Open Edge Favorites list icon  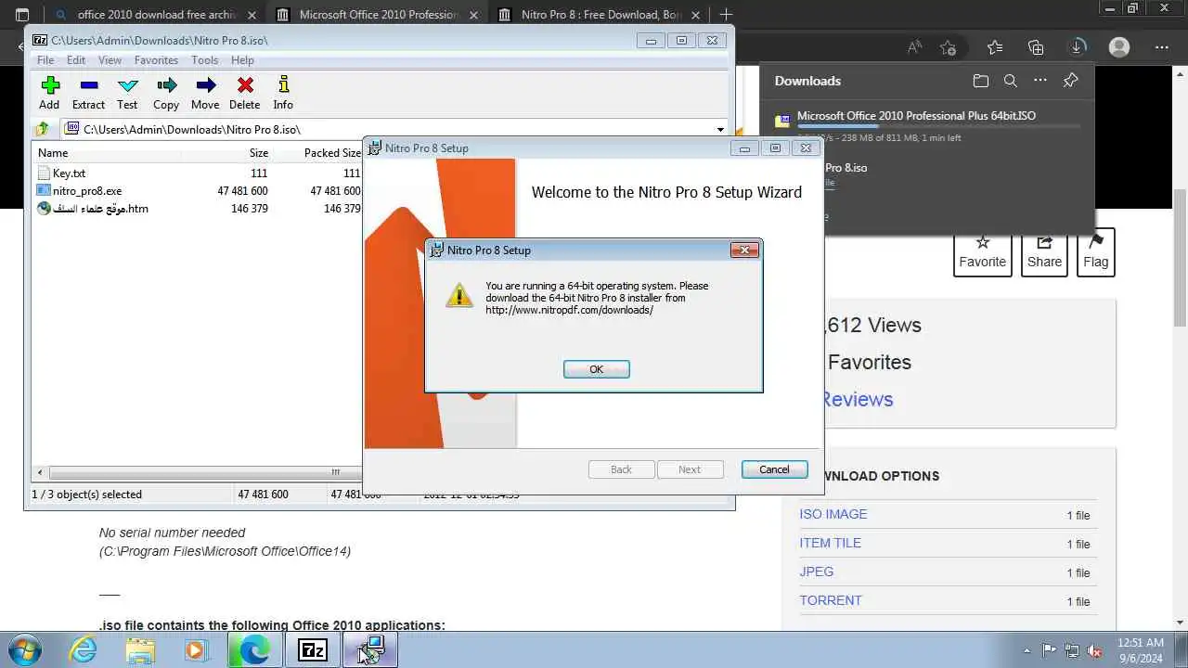pos(995,47)
